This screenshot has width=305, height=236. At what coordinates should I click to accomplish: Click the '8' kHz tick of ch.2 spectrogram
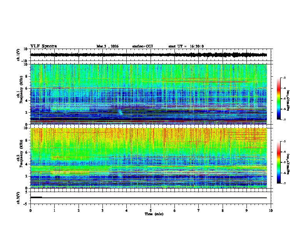coord(27,140)
